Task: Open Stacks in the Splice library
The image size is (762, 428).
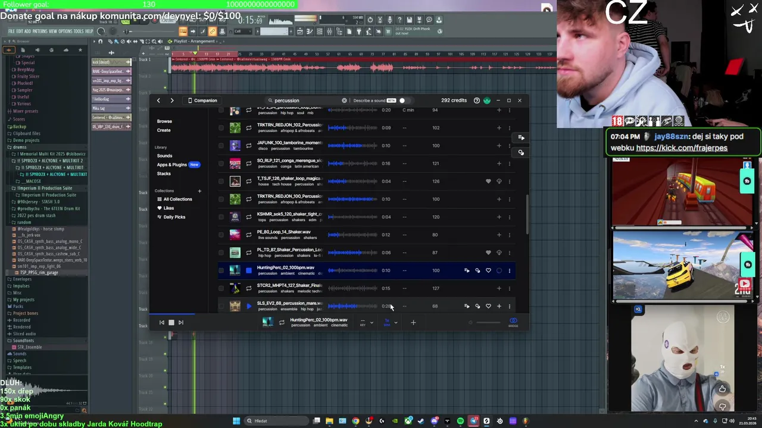Action: coord(164,174)
